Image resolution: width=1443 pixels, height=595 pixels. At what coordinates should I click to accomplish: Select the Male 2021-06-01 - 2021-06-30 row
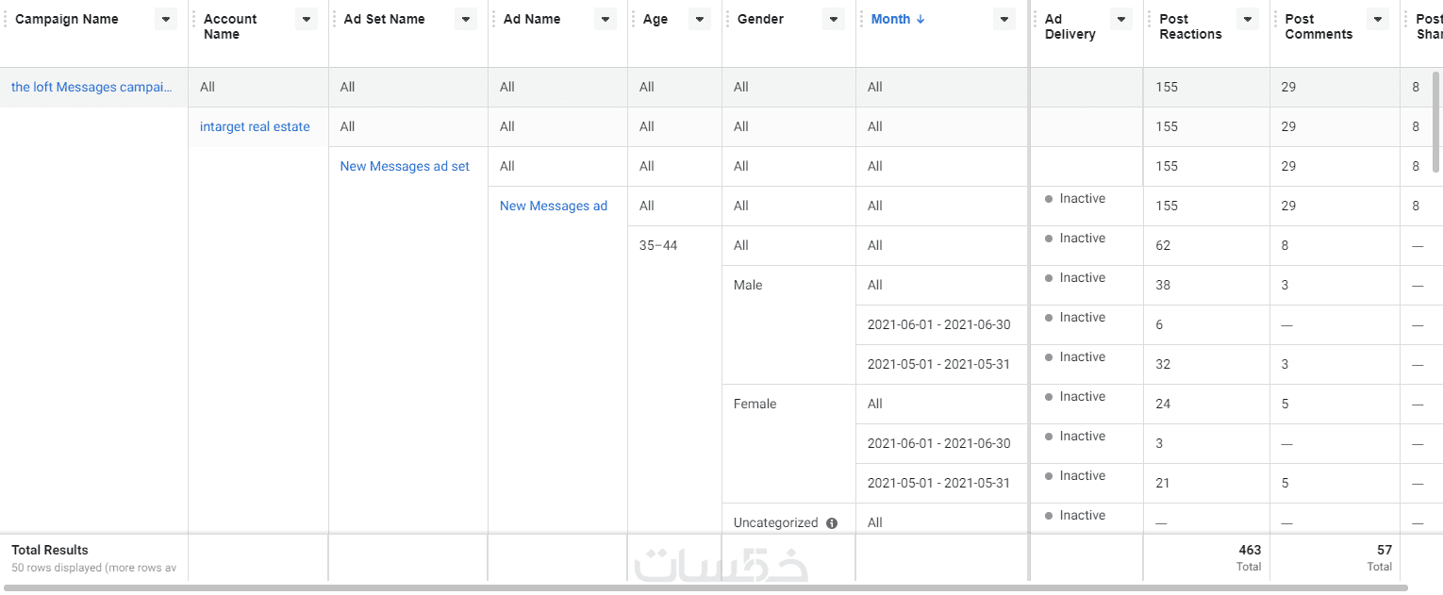tap(938, 324)
